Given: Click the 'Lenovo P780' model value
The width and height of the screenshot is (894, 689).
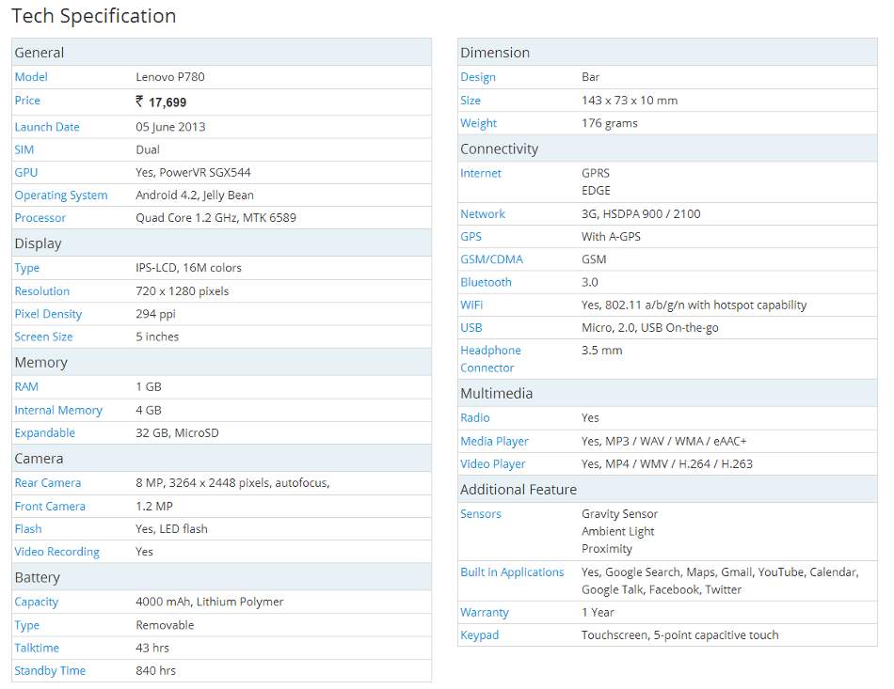Looking at the screenshot, I should (170, 77).
